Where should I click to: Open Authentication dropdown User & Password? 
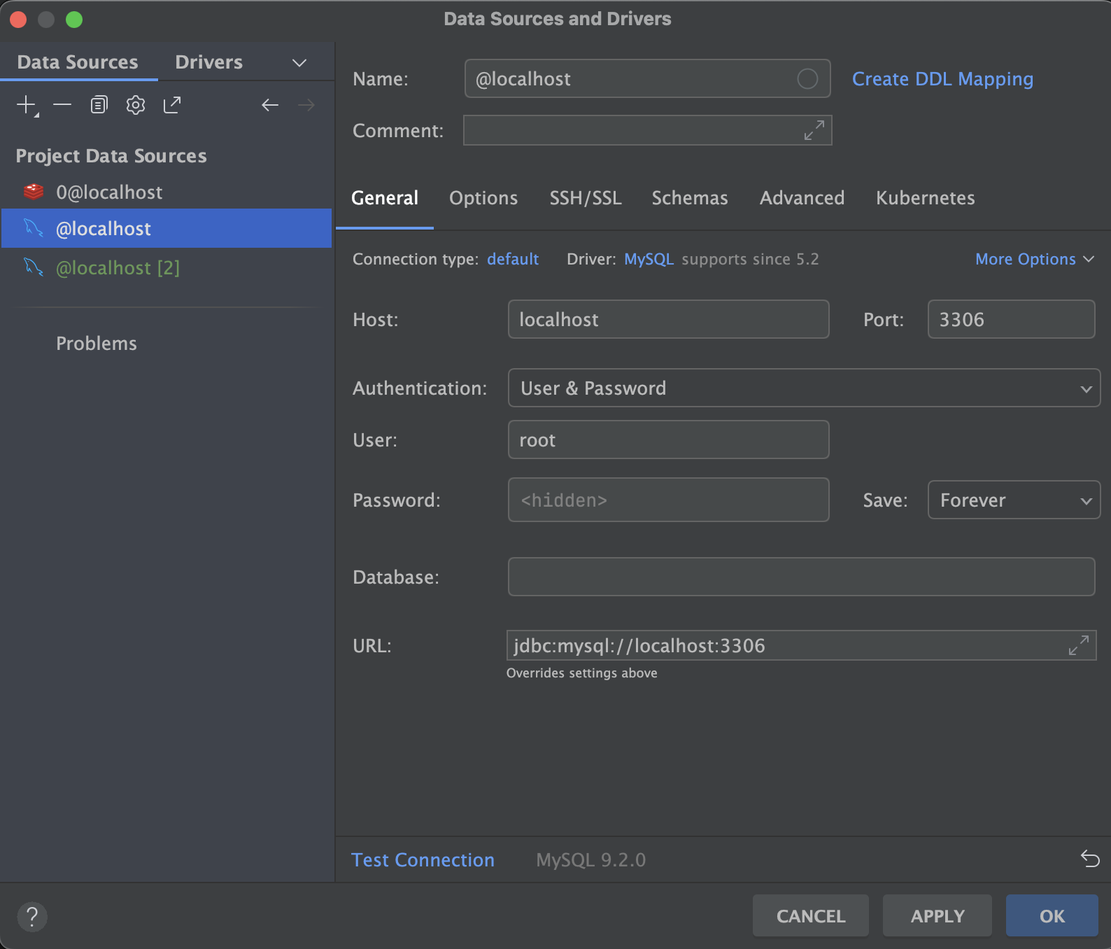pyautogui.click(x=804, y=388)
